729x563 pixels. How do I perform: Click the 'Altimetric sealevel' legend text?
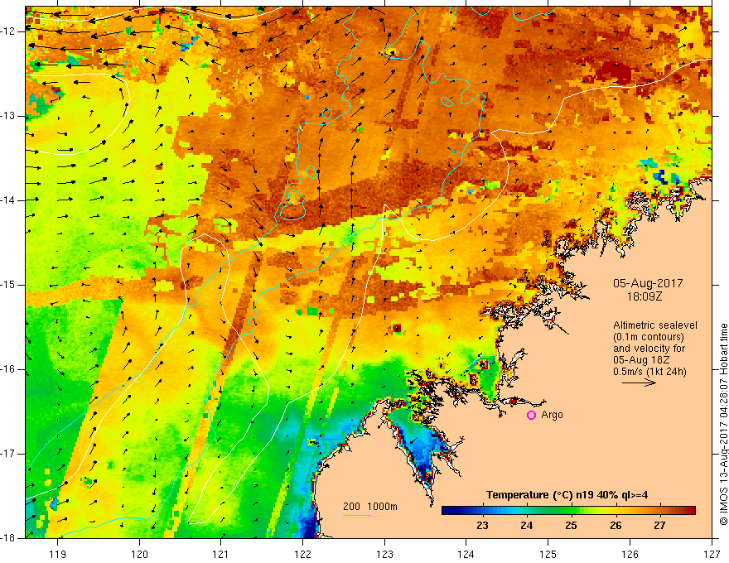tap(655, 325)
